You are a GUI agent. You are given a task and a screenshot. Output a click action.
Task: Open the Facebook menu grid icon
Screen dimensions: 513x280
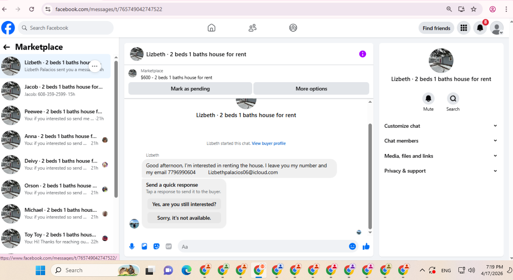click(464, 28)
